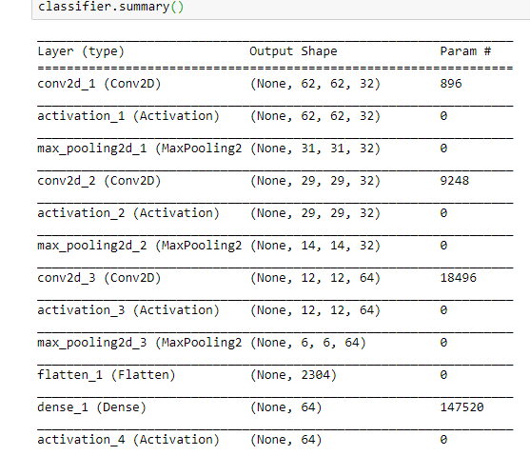Click the 'conv2d_3 (Conv2D)' layer name
Screen dimensions: 530x456
pos(99,278)
